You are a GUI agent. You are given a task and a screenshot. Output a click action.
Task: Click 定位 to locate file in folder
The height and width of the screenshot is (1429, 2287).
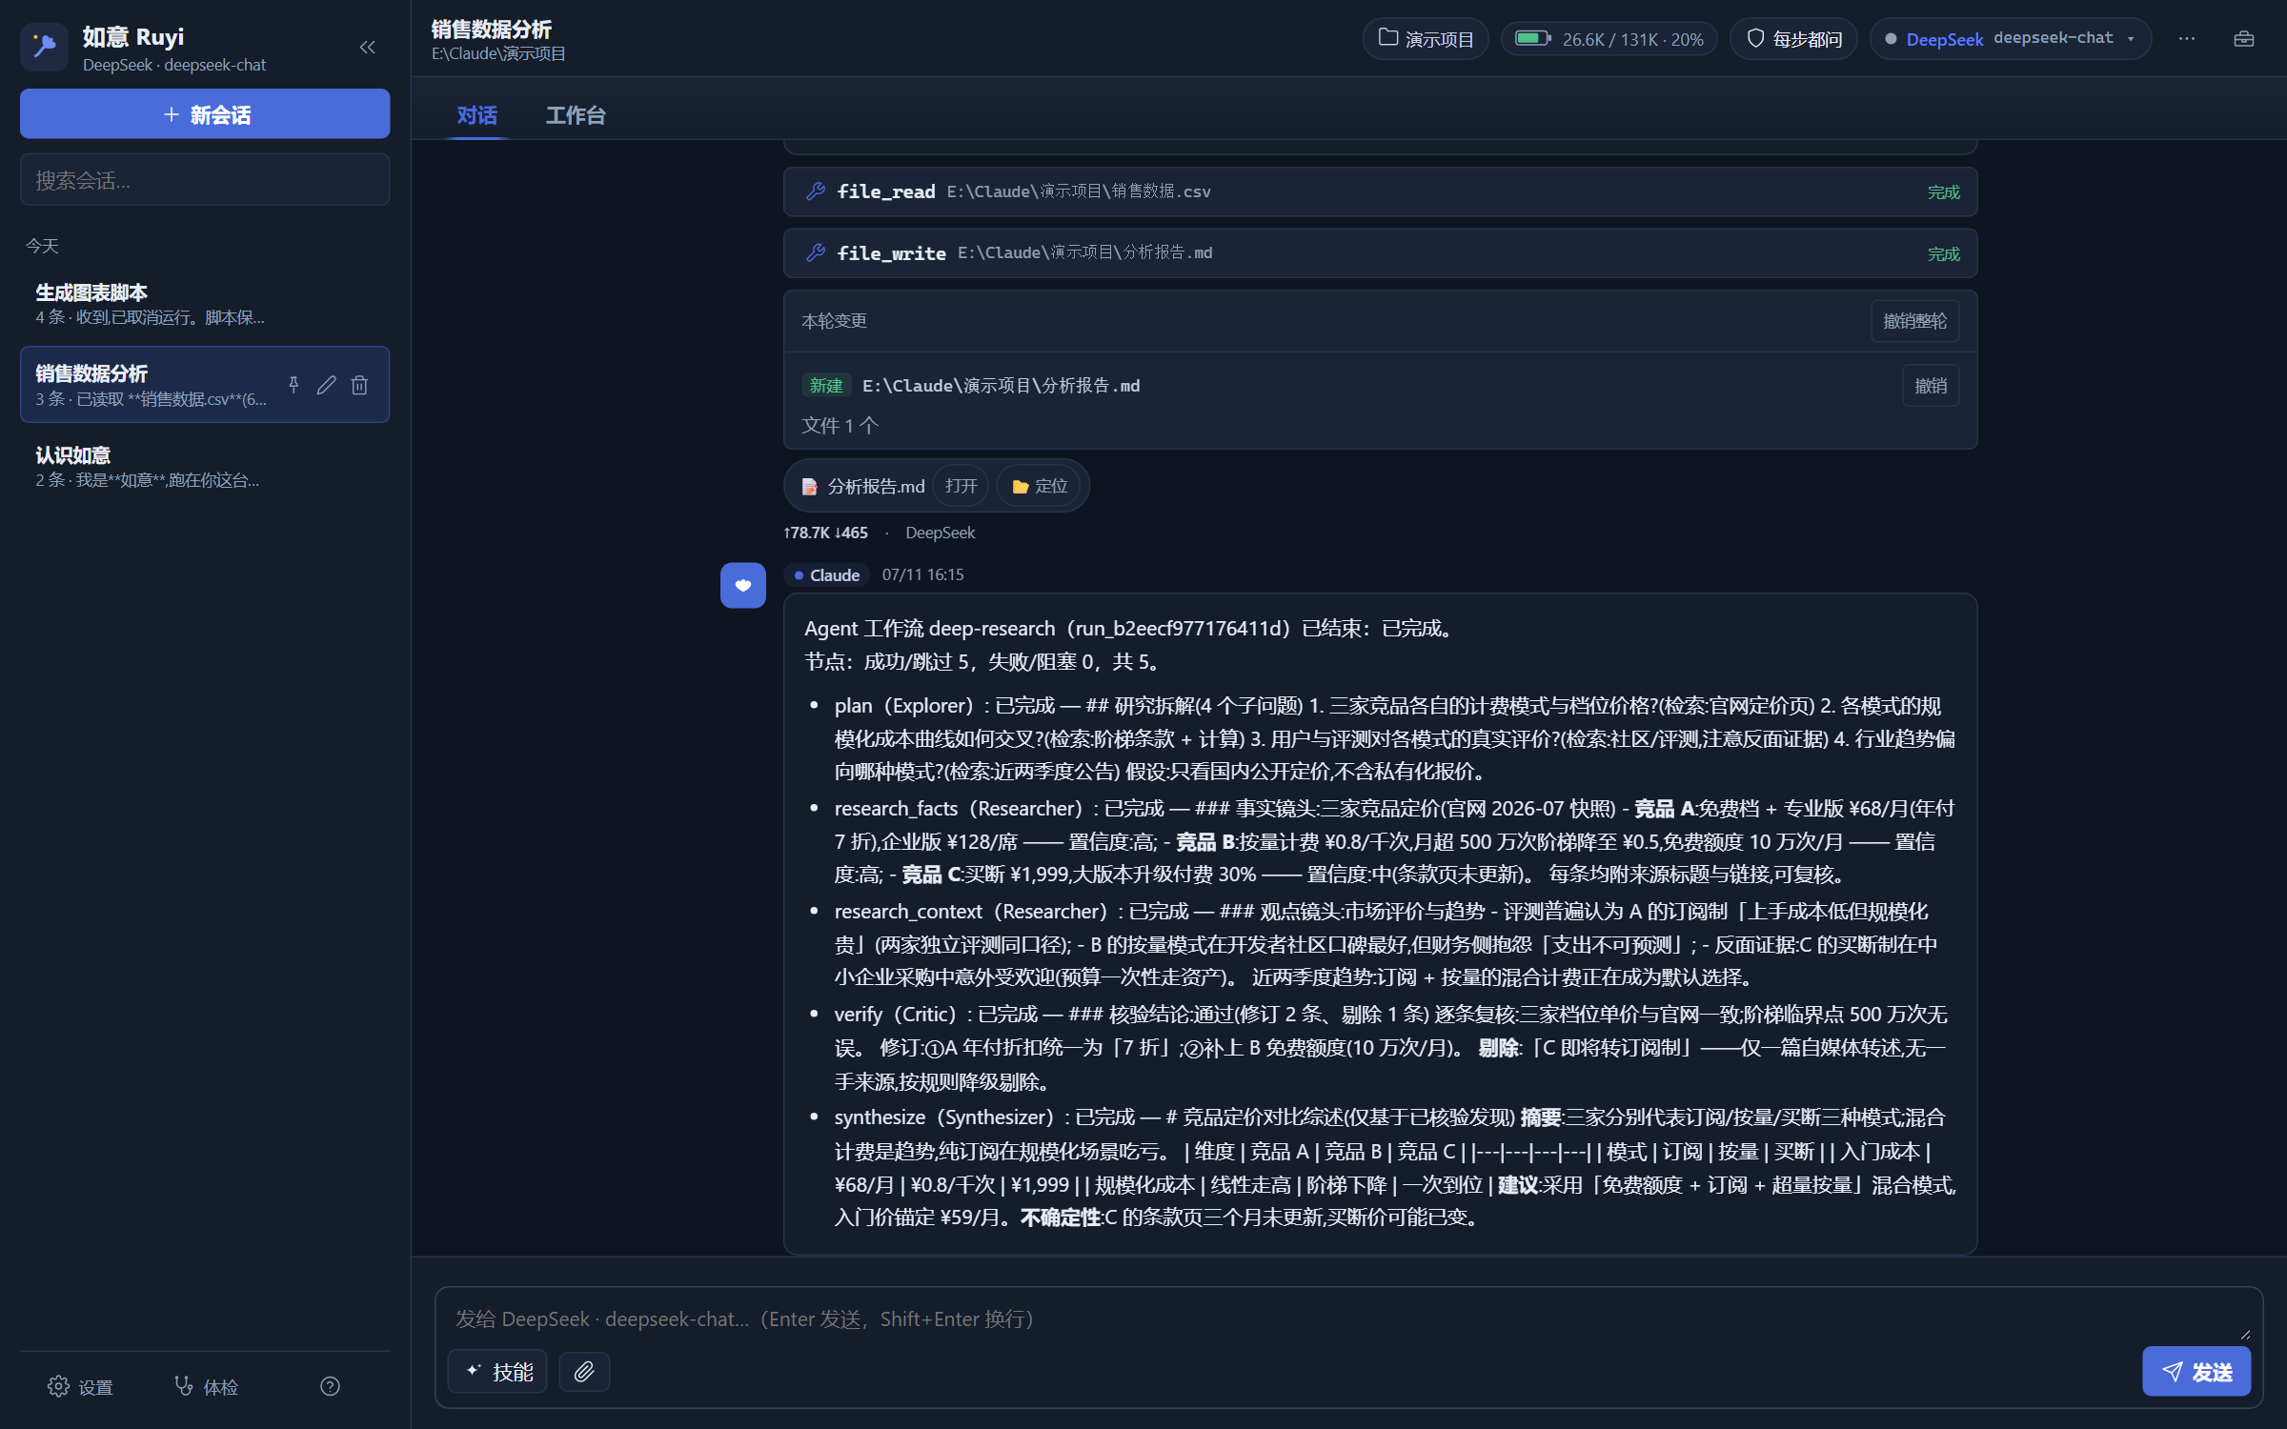pos(1039,487)
